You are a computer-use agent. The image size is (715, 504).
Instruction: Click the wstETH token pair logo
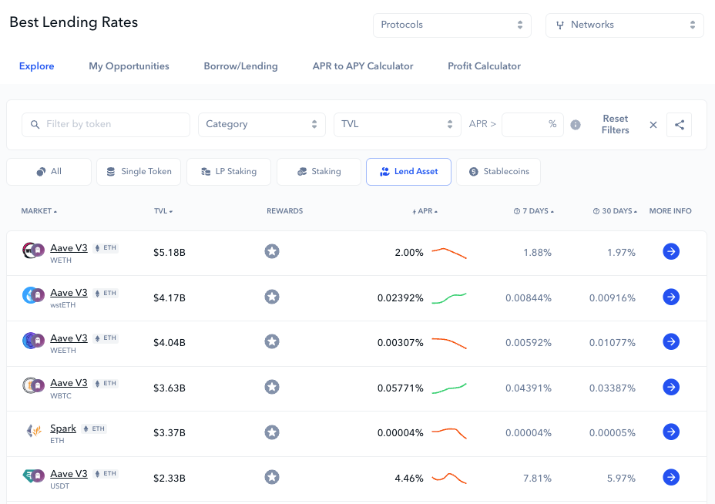pyautogui.click(x=33, y=295)
